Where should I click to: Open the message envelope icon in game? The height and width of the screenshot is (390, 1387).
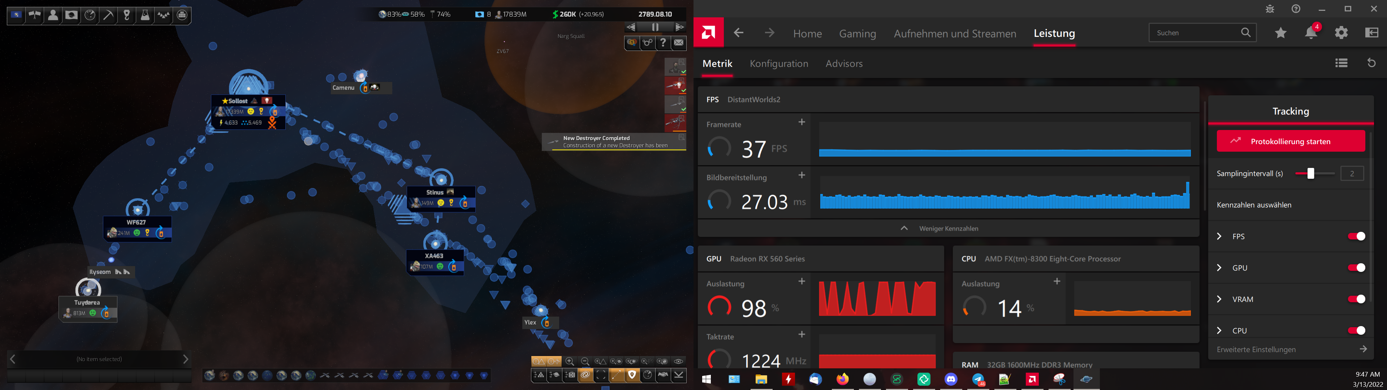(679, 43)
